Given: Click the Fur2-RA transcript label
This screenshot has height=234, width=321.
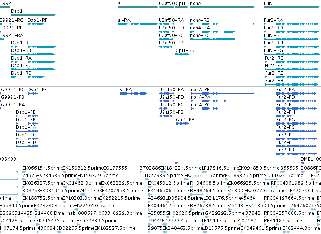Looking at the screenshot, I should pyautogui.click(x=273, y=20).
